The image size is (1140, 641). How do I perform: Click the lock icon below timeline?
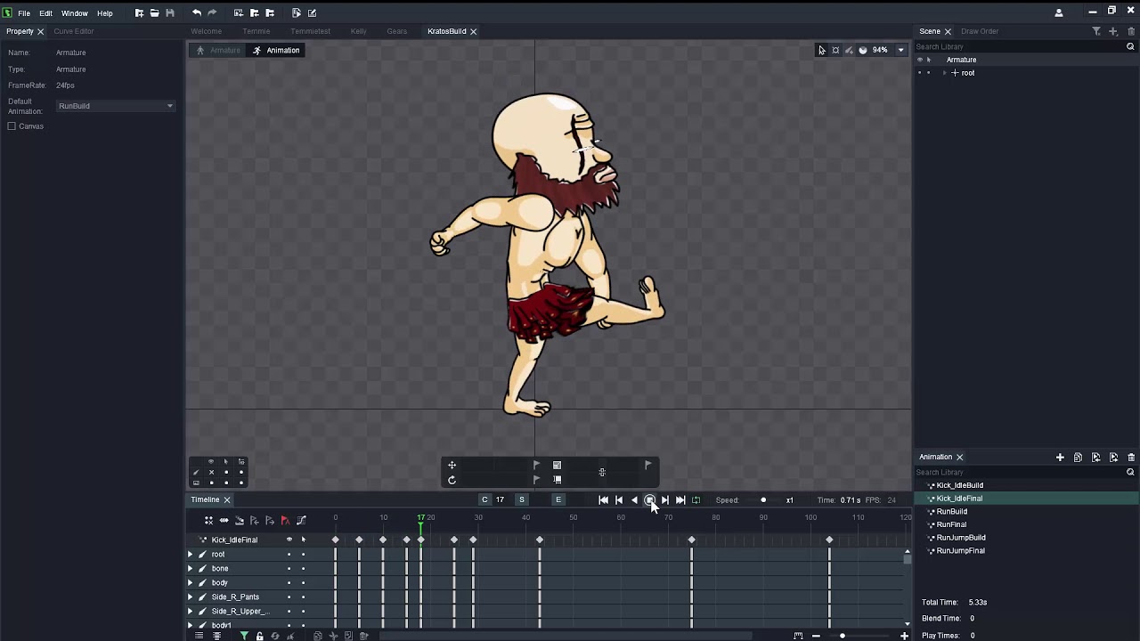(259, 636)
